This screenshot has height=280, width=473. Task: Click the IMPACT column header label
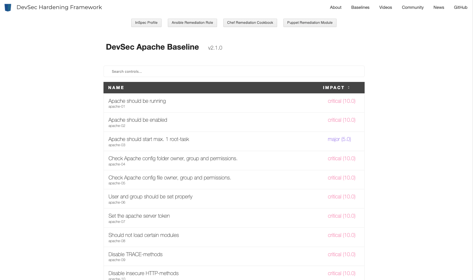click(x=334, y=87)
